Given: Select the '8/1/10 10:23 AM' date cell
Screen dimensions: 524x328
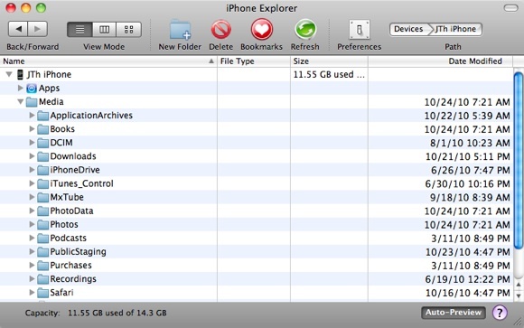Looking at the screenshot, I should coord(440,143).
